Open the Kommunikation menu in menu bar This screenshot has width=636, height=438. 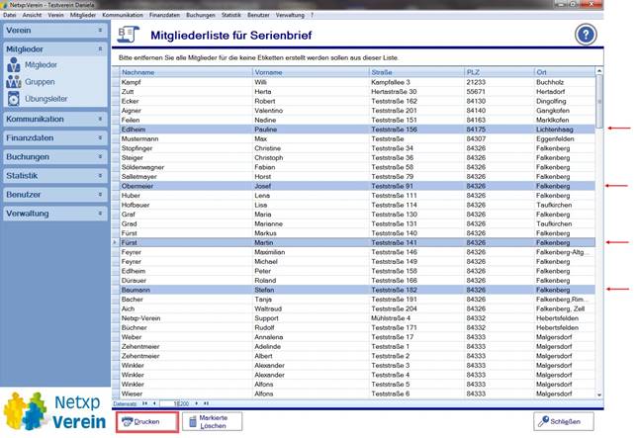click(x=123, y=15)
